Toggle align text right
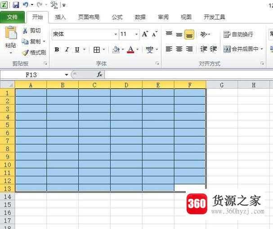 coord(189,49)
